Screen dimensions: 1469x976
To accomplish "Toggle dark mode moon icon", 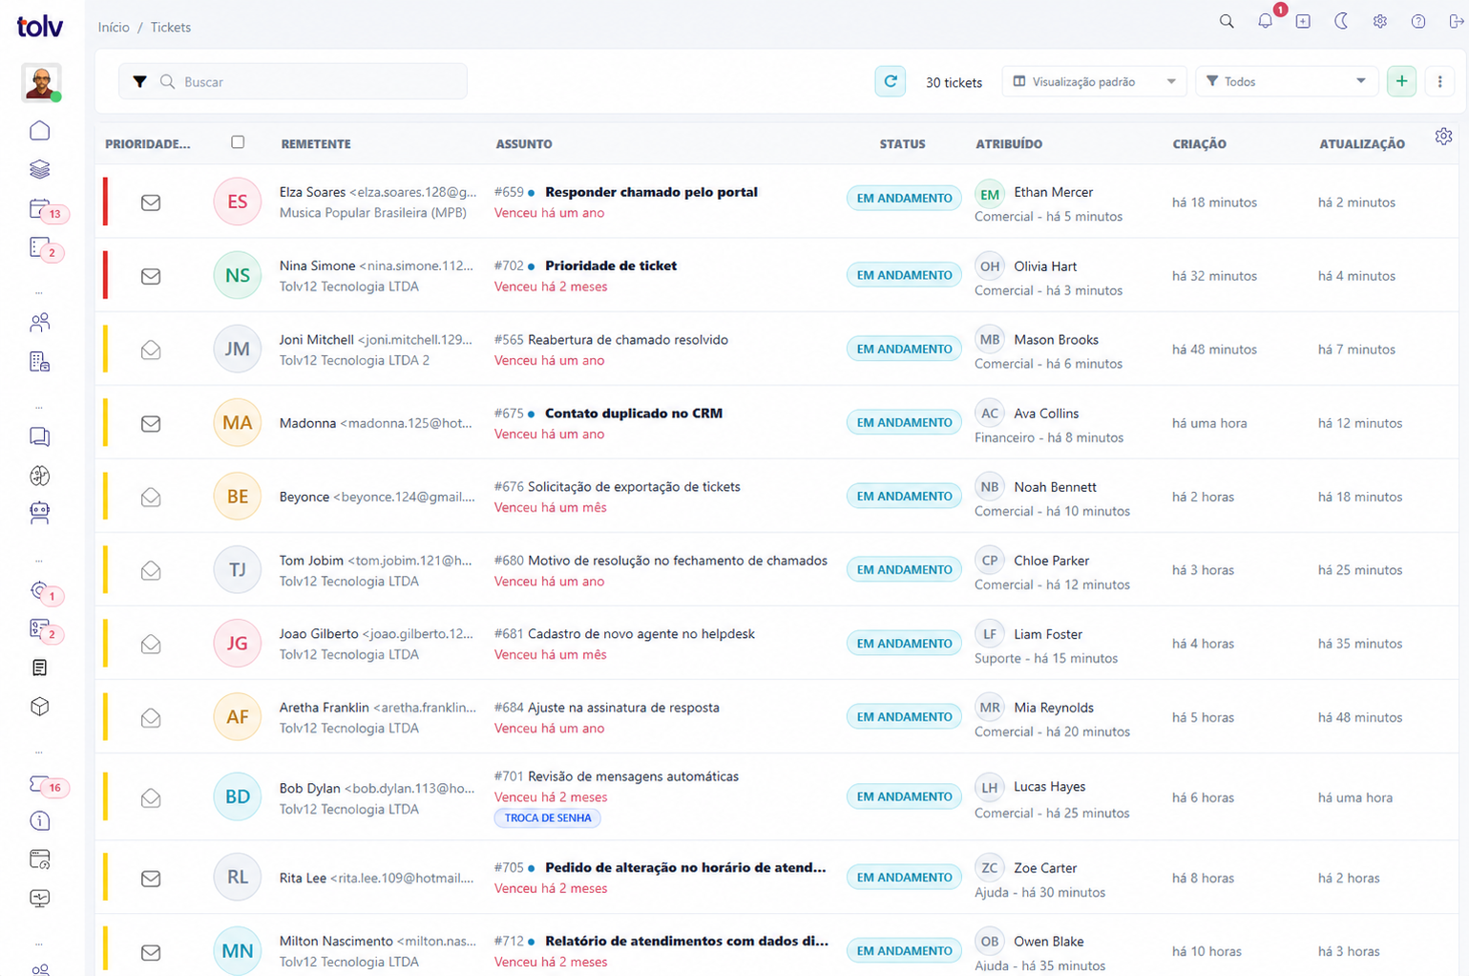I will [1341, 22].
